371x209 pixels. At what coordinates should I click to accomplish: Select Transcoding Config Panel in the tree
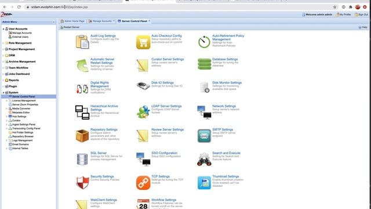coord(26,128)
